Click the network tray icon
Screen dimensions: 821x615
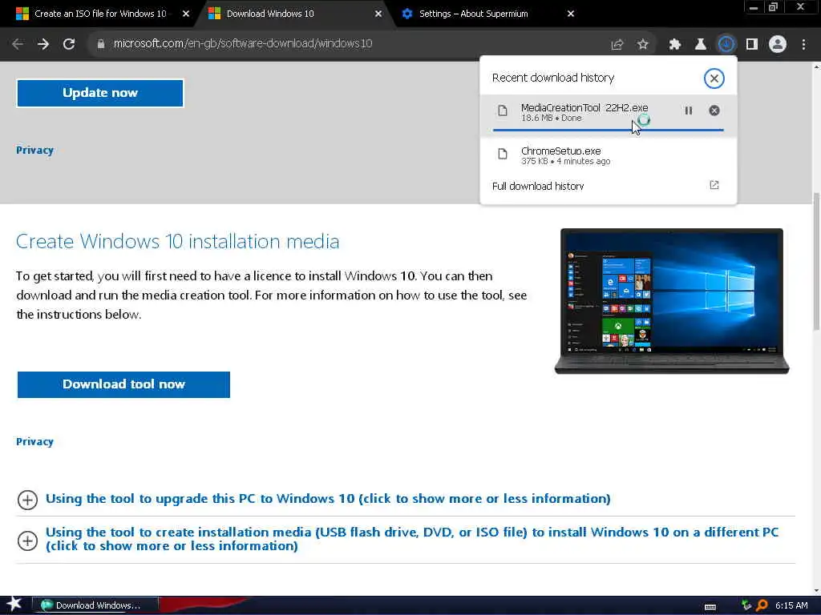(746, 605)
